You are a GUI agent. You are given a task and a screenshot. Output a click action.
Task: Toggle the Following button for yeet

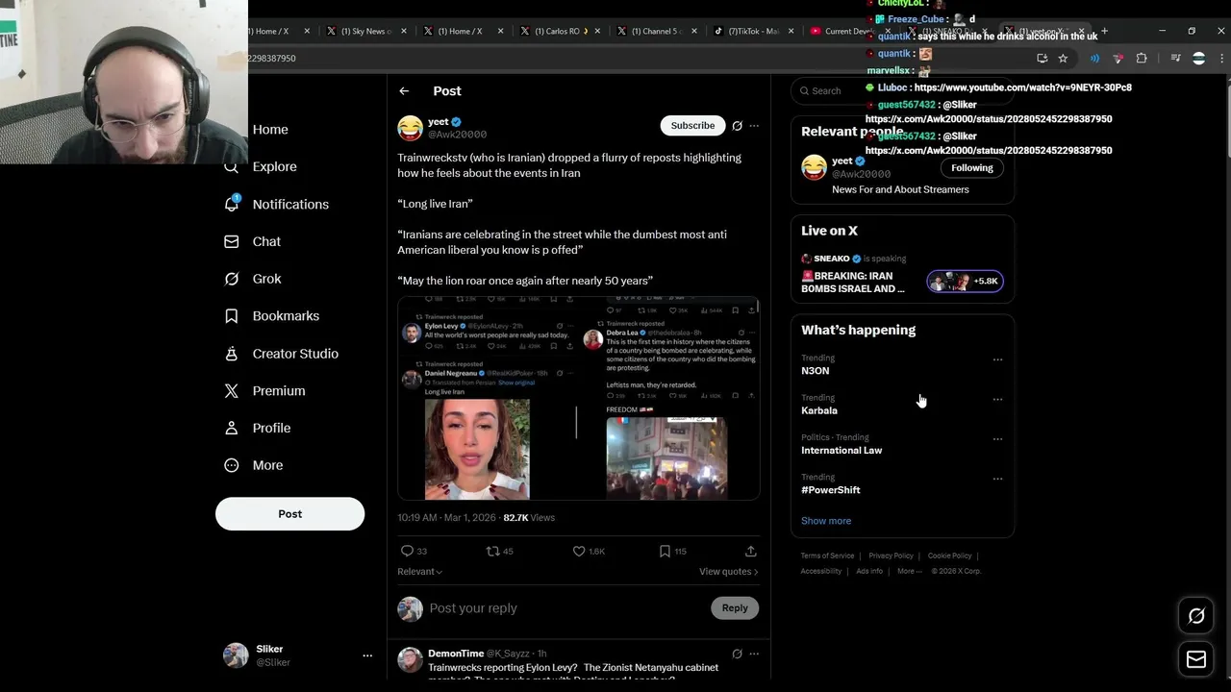(x=971, y=167)
